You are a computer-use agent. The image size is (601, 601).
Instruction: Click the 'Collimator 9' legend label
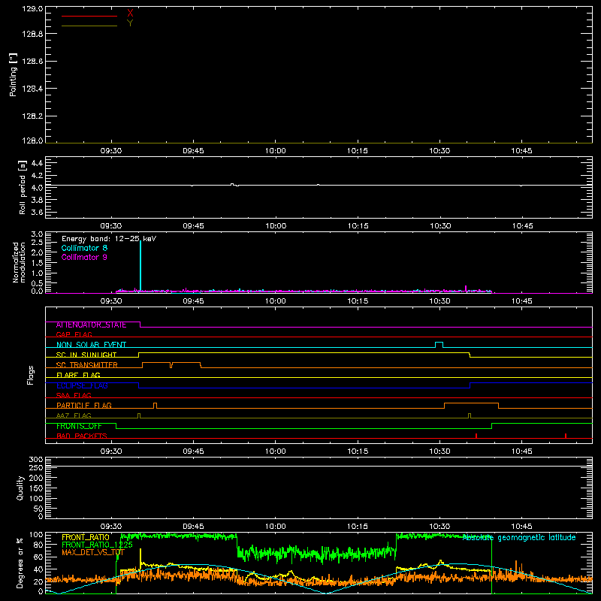tap(84, 257)
